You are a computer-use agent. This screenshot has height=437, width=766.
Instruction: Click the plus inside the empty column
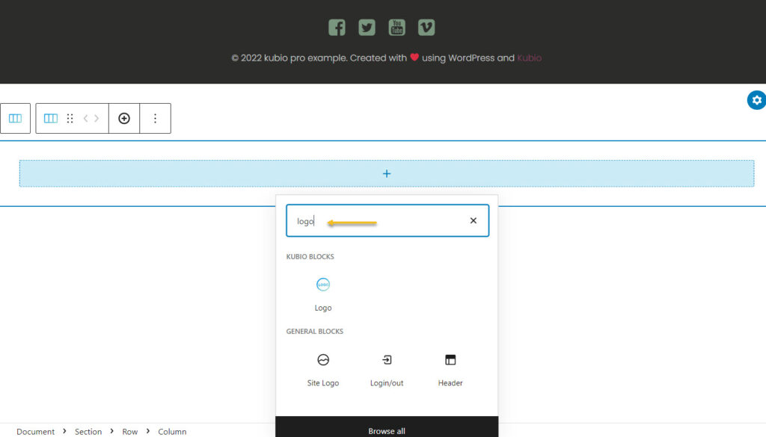point(387,173)
